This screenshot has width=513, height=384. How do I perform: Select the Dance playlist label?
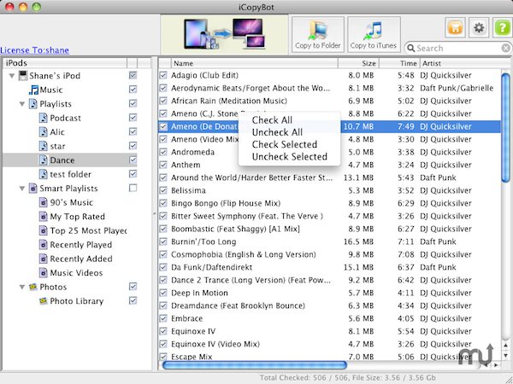point(62,160)
